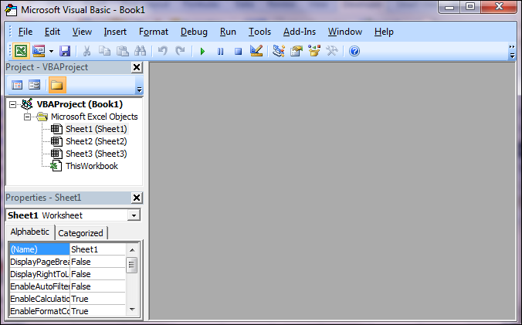This screenshot has height=325, width=522.
Task: Click the Insert UserForm toolbar icon
Action: 39,51
